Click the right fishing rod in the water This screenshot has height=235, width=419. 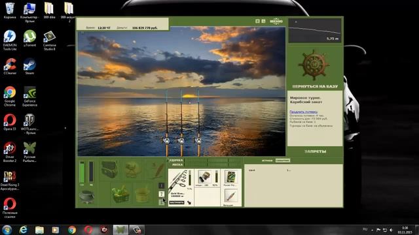tap(198, 123)
